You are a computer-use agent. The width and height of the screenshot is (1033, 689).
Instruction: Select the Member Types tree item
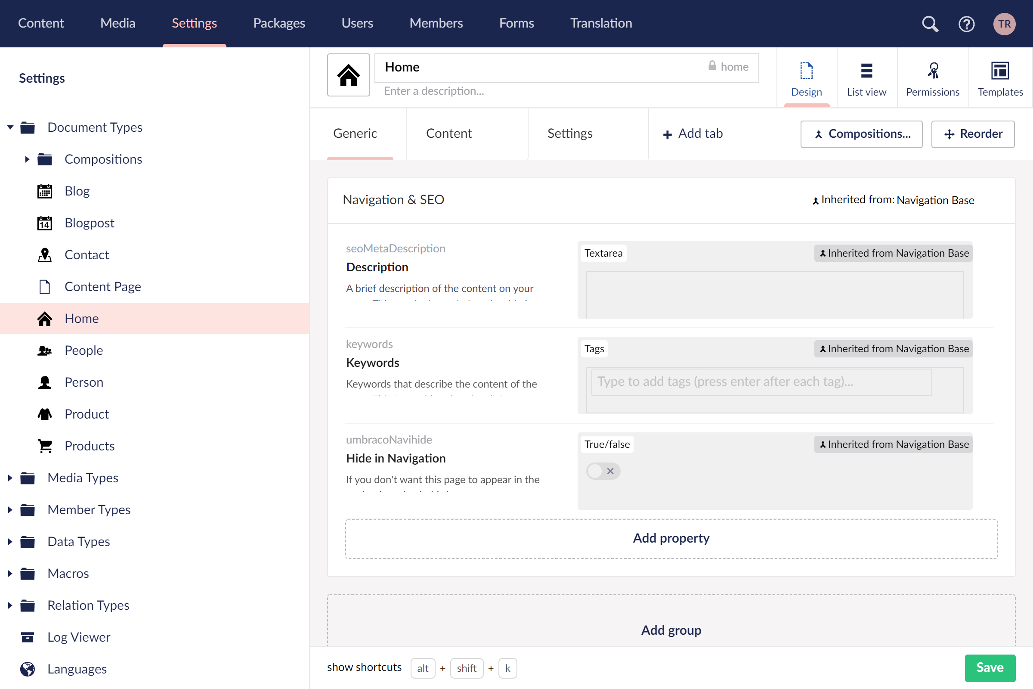(x=89, y=510)
